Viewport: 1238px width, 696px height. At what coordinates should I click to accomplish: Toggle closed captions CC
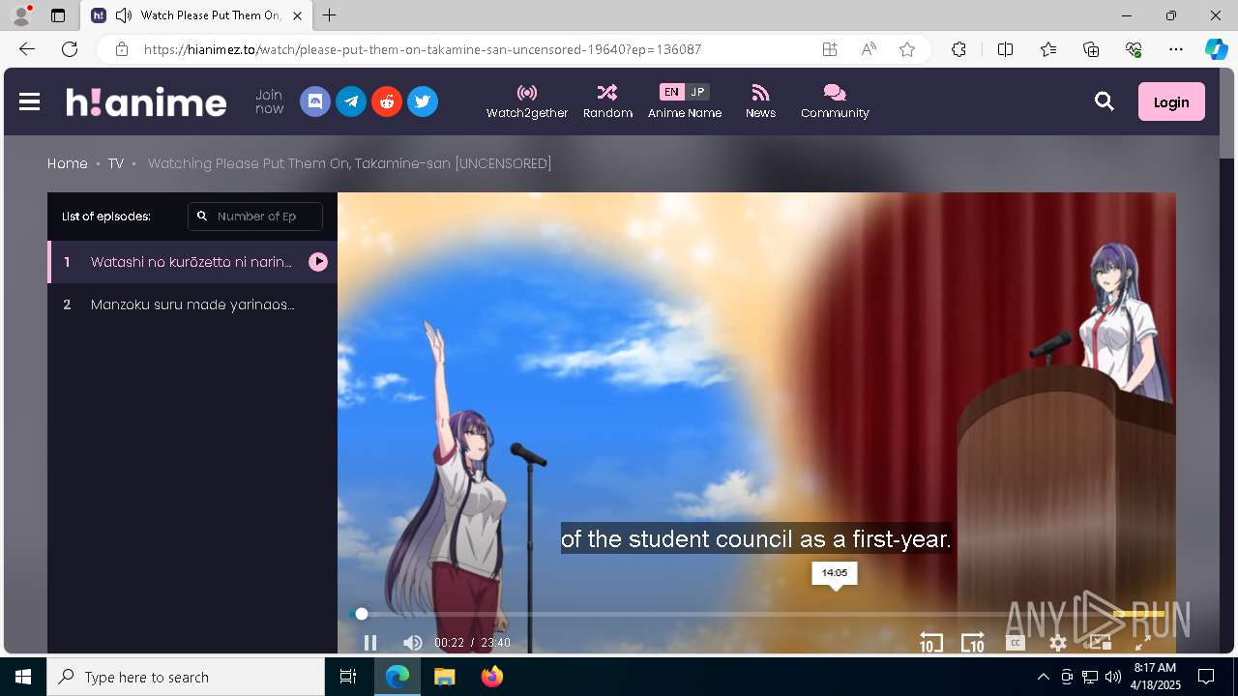pyautogui.click(x=1016, y=643)
